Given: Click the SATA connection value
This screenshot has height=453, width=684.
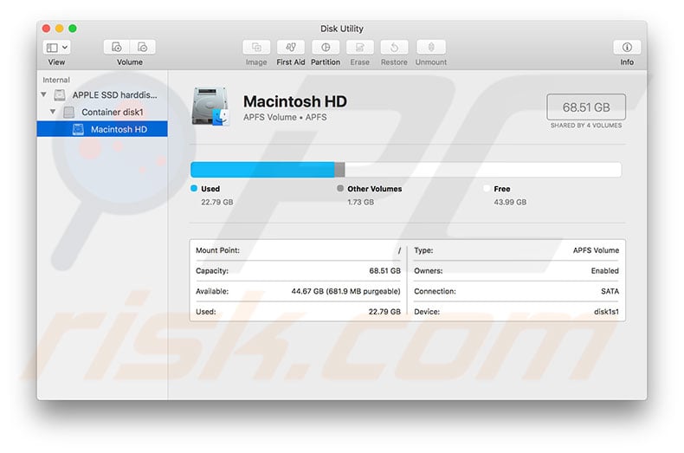Looking at the screenshot, I should pyautogui.click(x=610, y=291).
